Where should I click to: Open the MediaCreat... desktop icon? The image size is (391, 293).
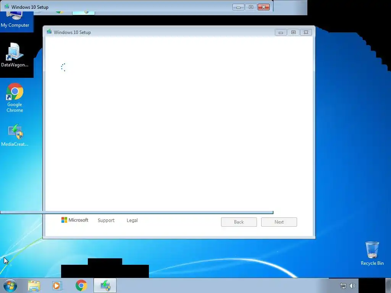(15, 135)
